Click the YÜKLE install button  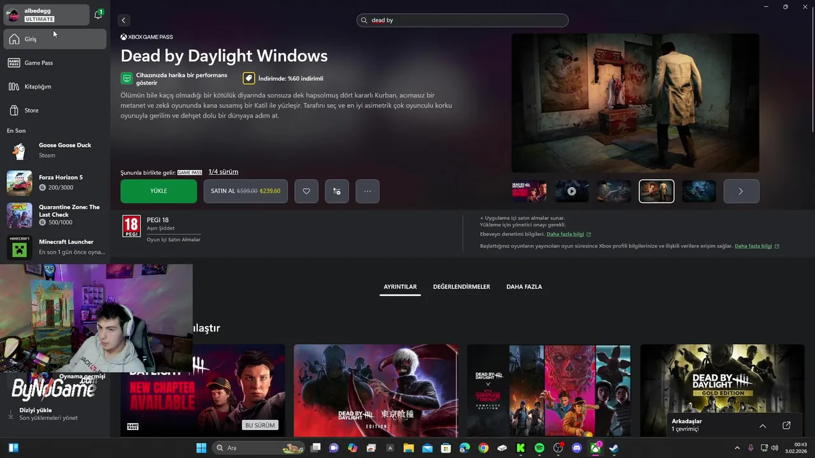tap(159, 191)
